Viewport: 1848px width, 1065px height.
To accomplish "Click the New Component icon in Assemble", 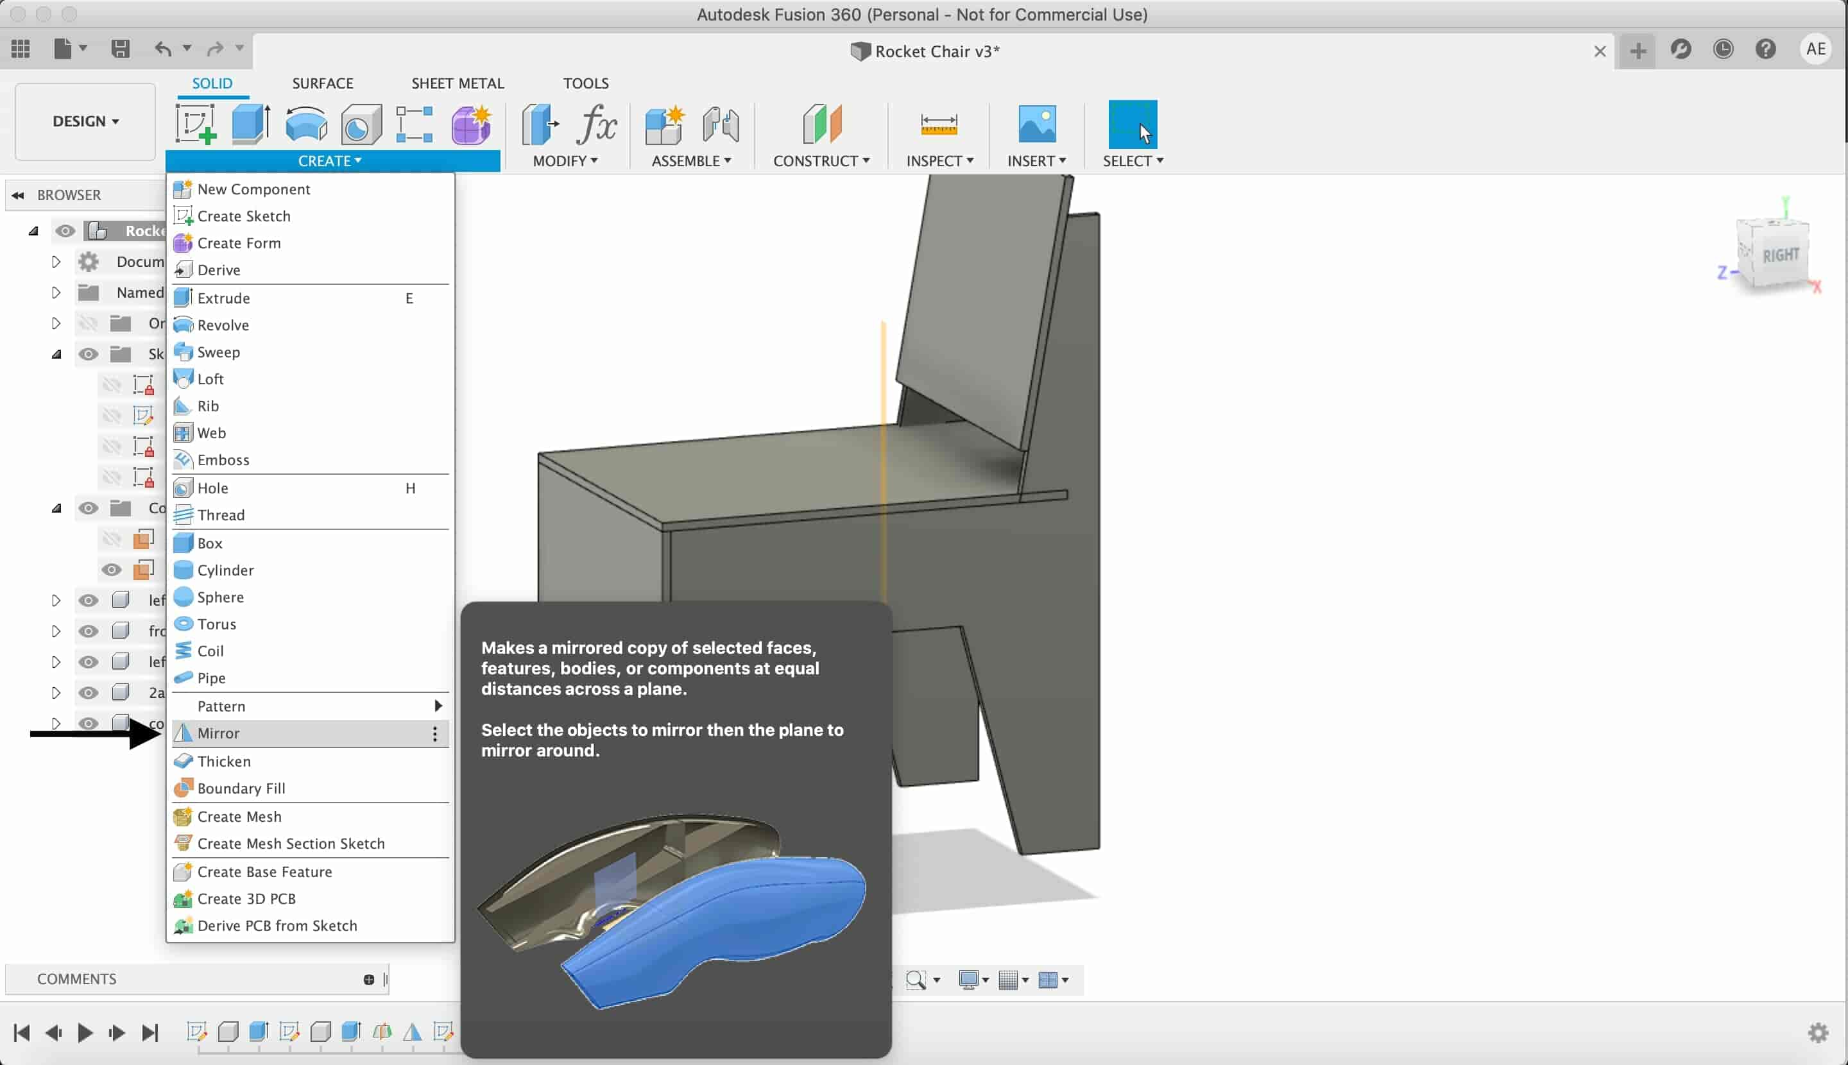I will click(664, 124).
